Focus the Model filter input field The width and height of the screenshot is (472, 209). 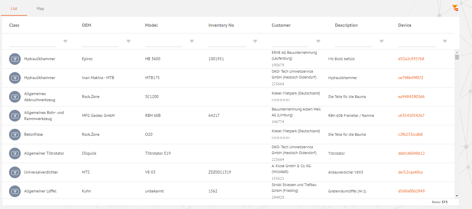pos(164,42)
